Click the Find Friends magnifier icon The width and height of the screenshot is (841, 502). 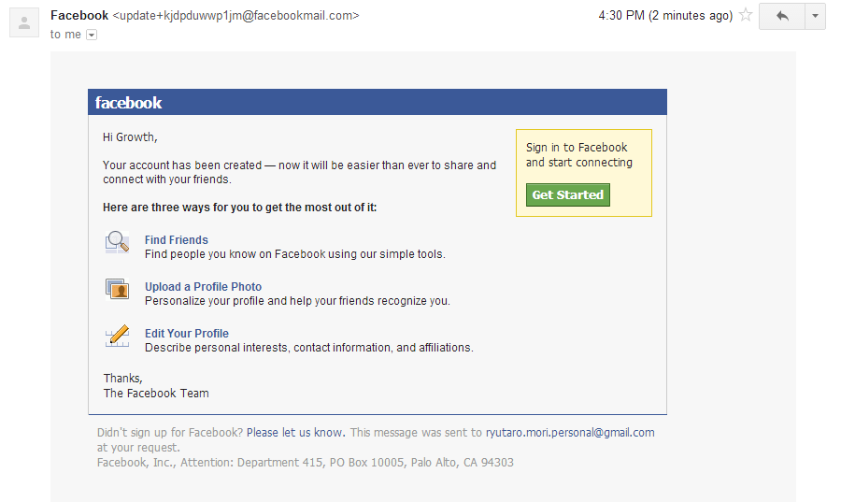(x=117, y=243)
